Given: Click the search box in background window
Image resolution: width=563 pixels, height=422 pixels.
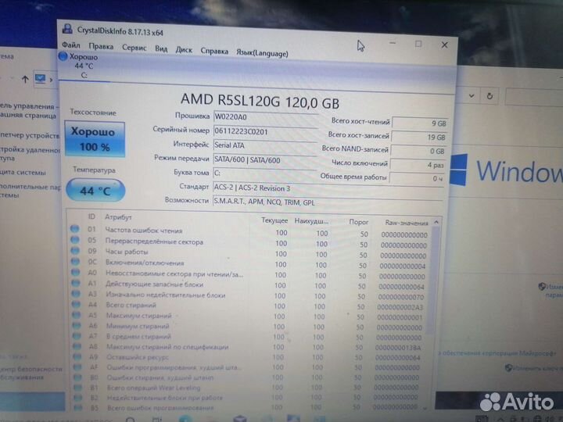Looking at the screenshot, I should [534, 97].
